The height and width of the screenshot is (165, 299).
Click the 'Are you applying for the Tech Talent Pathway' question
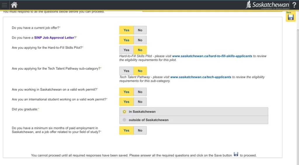click(56, 69)
